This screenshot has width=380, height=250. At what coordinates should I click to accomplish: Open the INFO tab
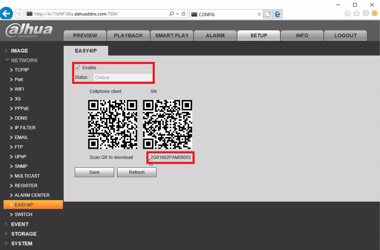tap(302, 35)
